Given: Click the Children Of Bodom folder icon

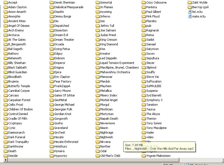Looking at the screenshot, I should 6,109.
